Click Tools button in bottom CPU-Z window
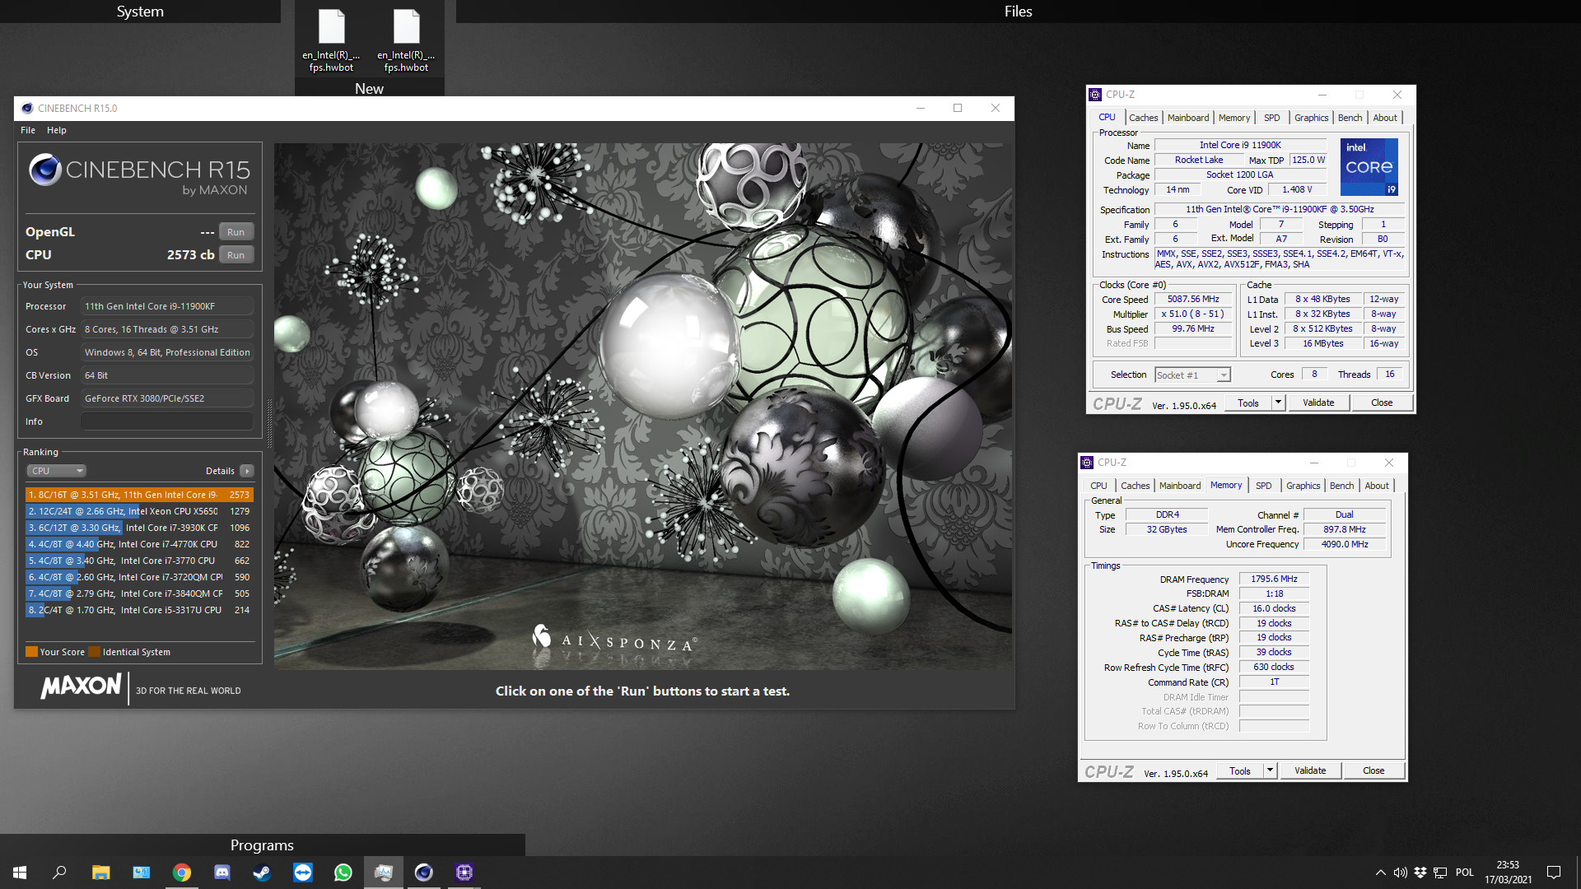The height and width of the screenshot is (889, 1581). (x=1240, y=770)
